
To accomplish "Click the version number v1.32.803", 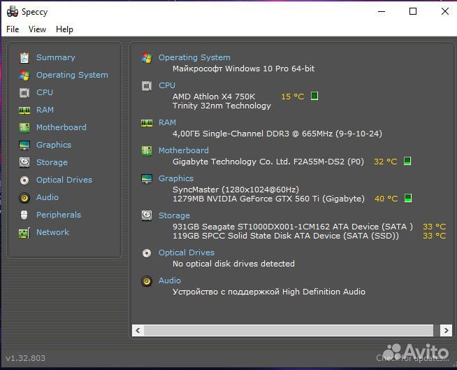I will point(25,358).
